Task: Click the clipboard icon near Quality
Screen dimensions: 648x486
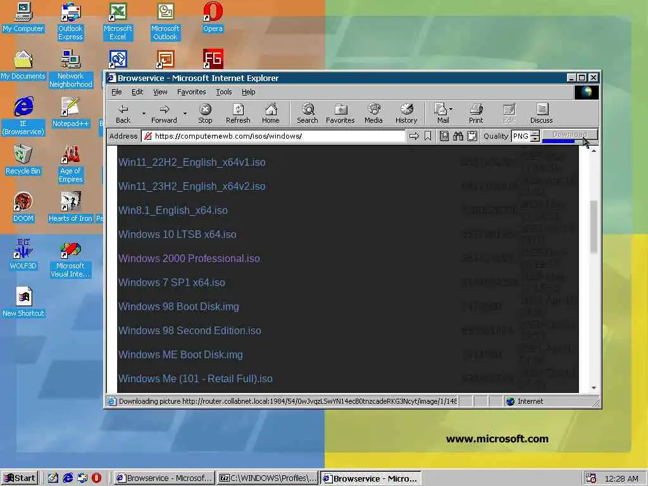Action: point(472,136)
